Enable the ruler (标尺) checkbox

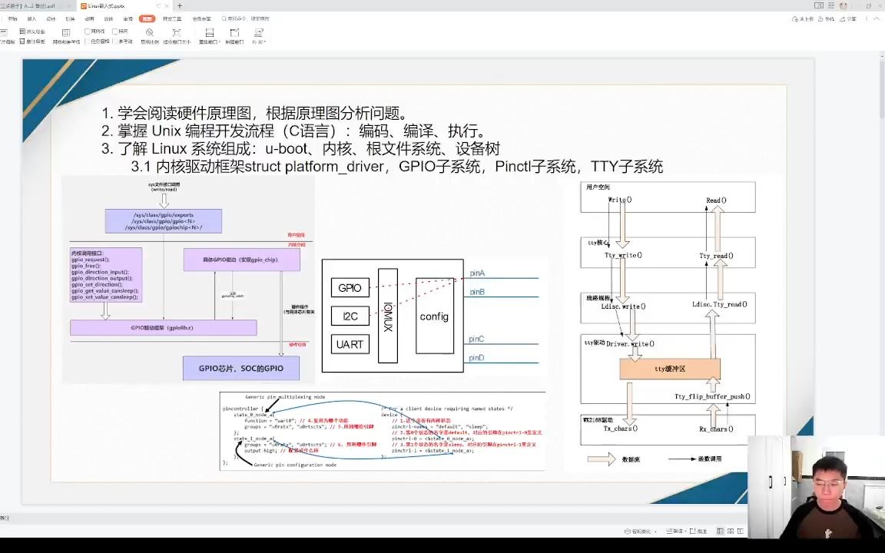pyautogui.click(x=114, y=31)
